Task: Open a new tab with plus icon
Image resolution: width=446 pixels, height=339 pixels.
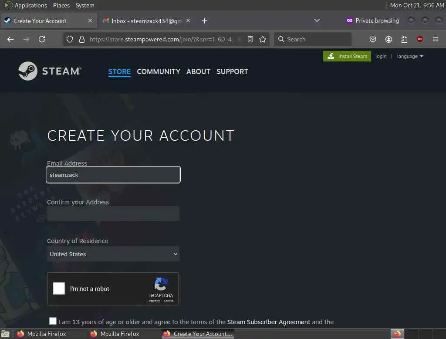Action: [x=205, y=21]
